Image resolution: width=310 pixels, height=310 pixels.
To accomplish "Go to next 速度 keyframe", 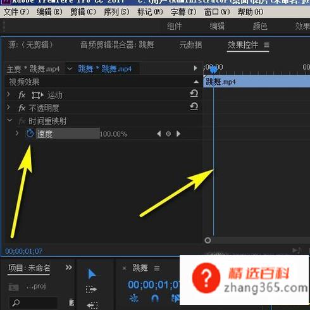I will pos(178,133).
